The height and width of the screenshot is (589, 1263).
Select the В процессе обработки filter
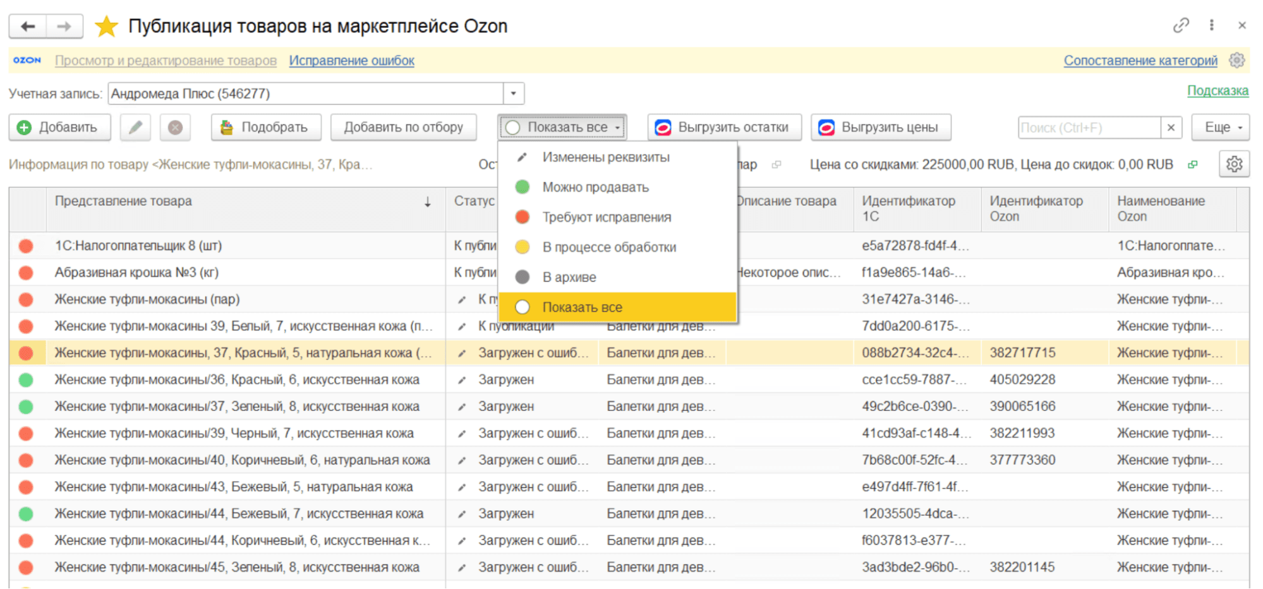608,247
